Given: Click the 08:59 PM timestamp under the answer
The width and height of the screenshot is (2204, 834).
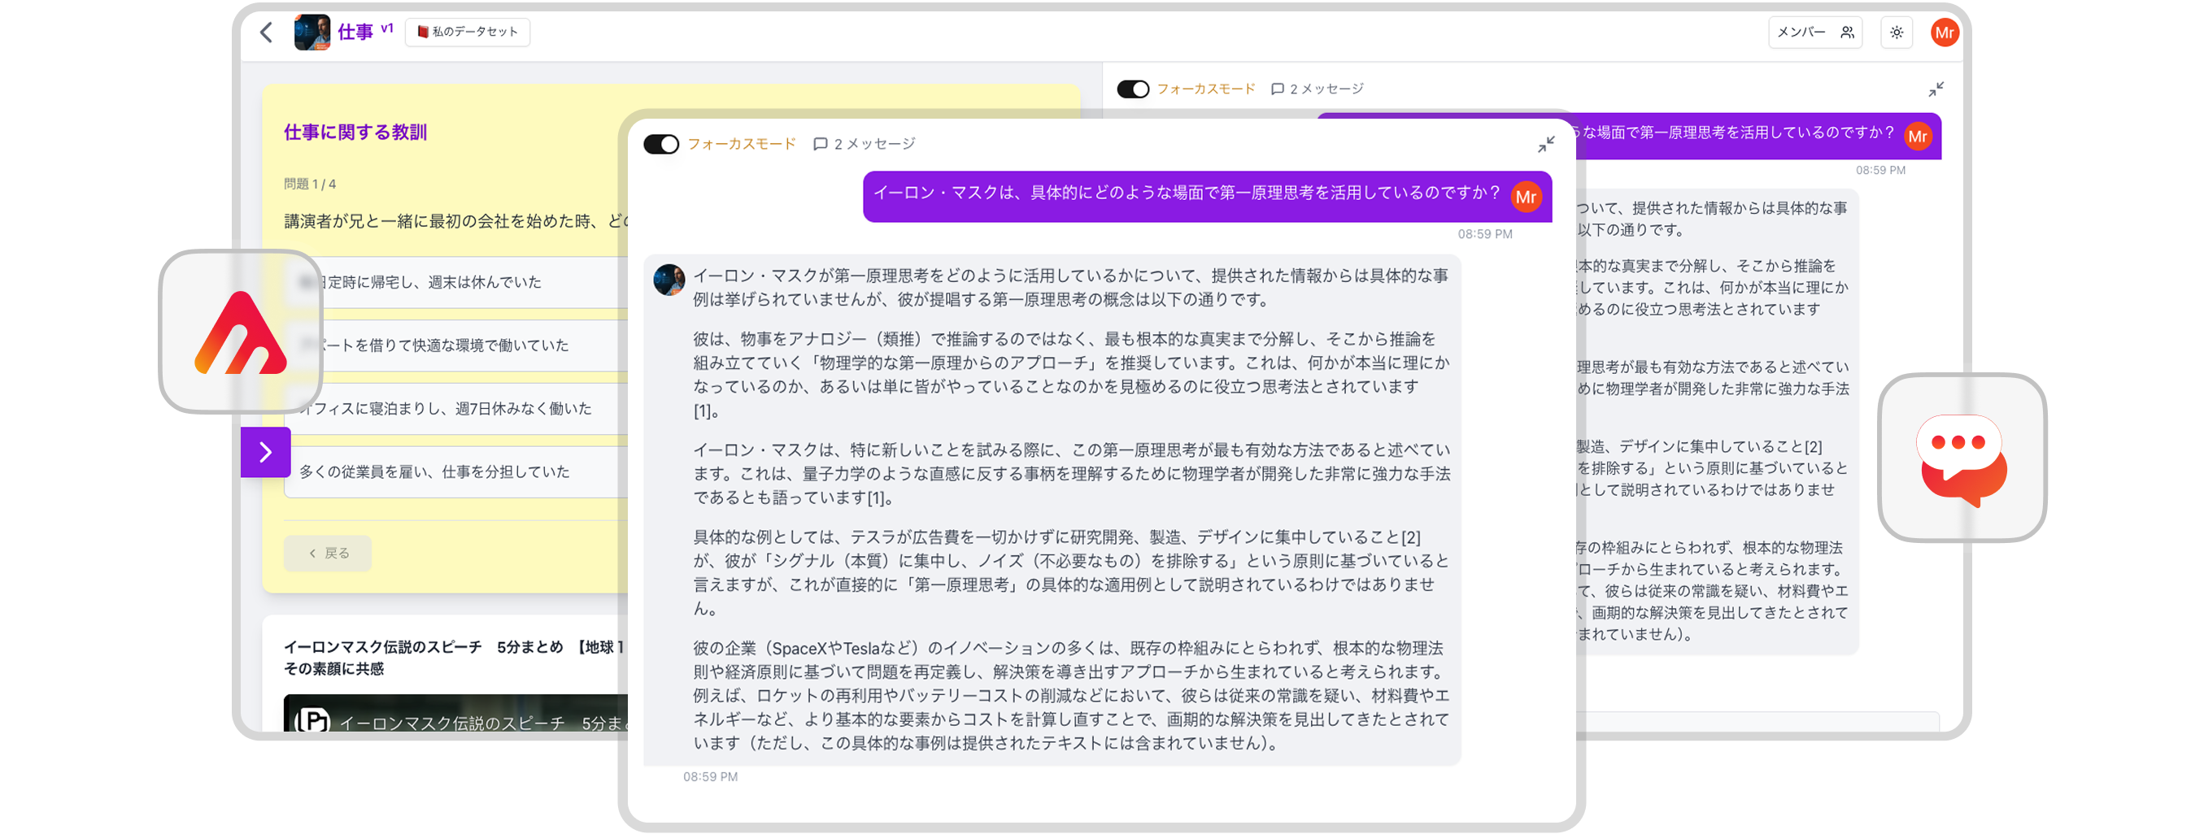Looking at the screenshot, I should [709, 776].
